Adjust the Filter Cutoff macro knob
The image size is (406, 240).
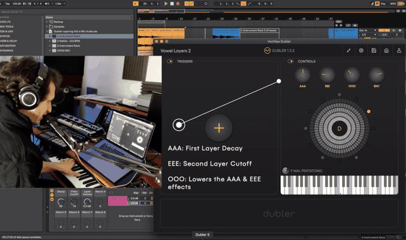tap(74, 201)
